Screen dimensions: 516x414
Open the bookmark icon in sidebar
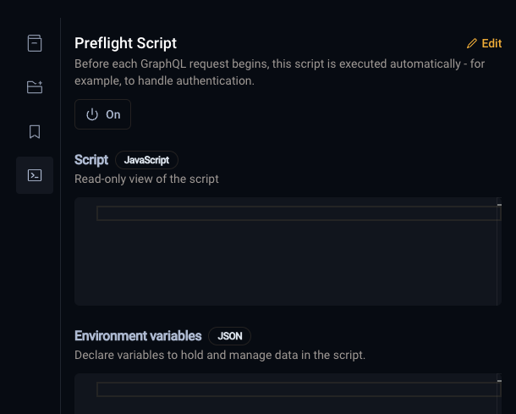[x=35, y=131]
